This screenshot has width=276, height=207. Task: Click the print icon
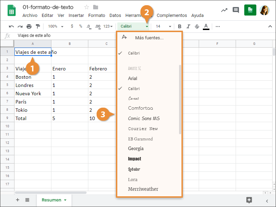coord(29,26)
